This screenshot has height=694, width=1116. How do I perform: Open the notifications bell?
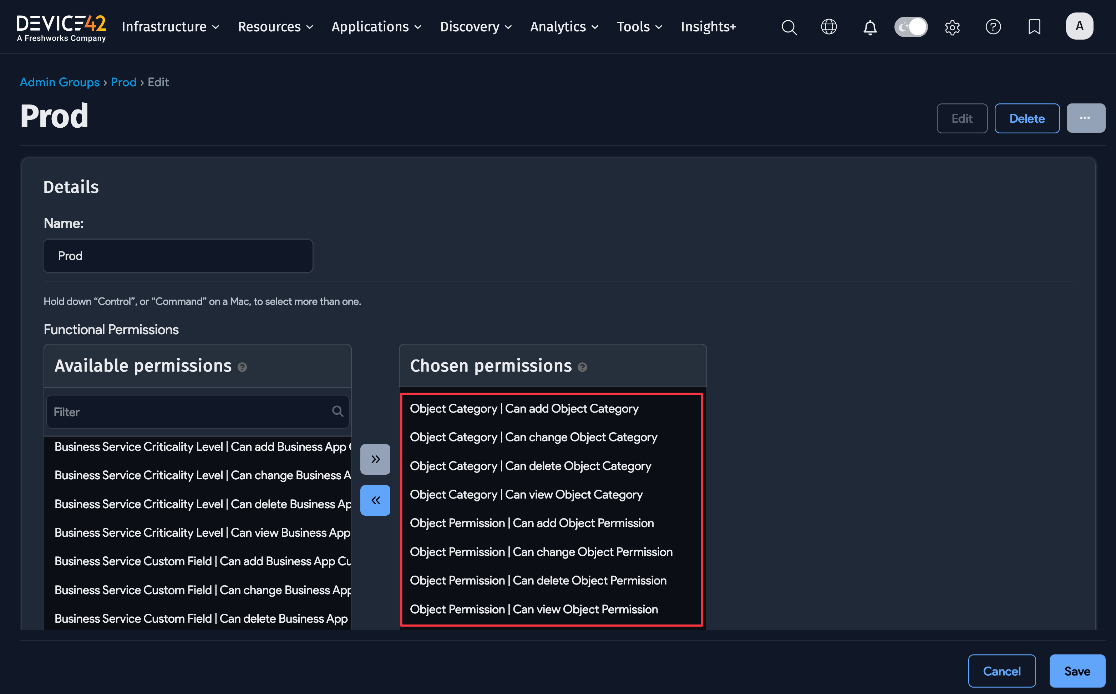[x=870, y=27]
